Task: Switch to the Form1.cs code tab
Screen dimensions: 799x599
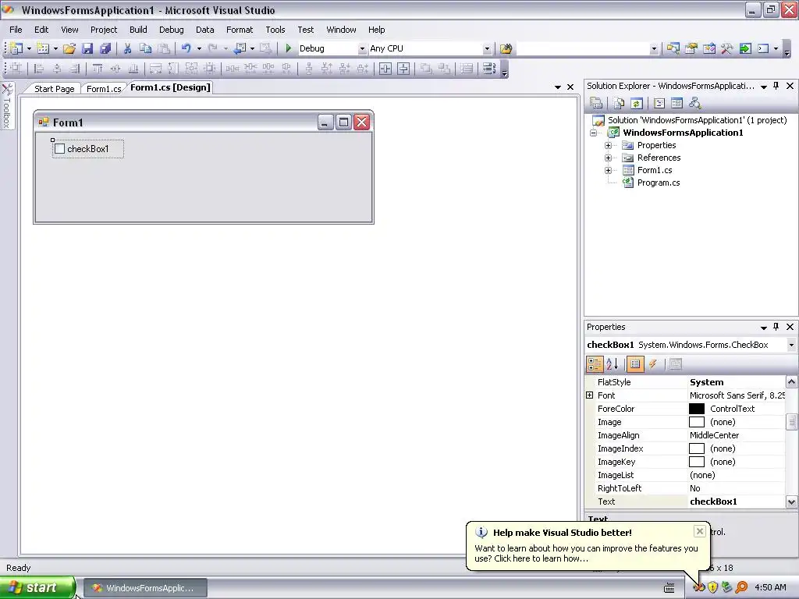Action: click(104, 89)
